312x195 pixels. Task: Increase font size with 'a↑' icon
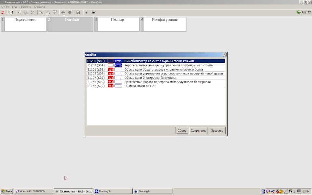(x=94, y=13)
